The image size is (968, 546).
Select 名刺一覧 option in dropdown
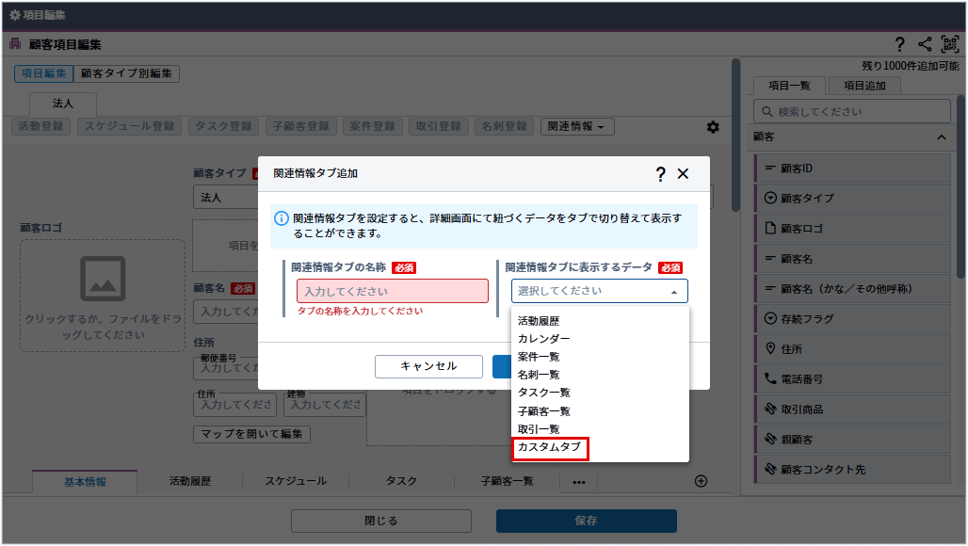click(539, 375)
